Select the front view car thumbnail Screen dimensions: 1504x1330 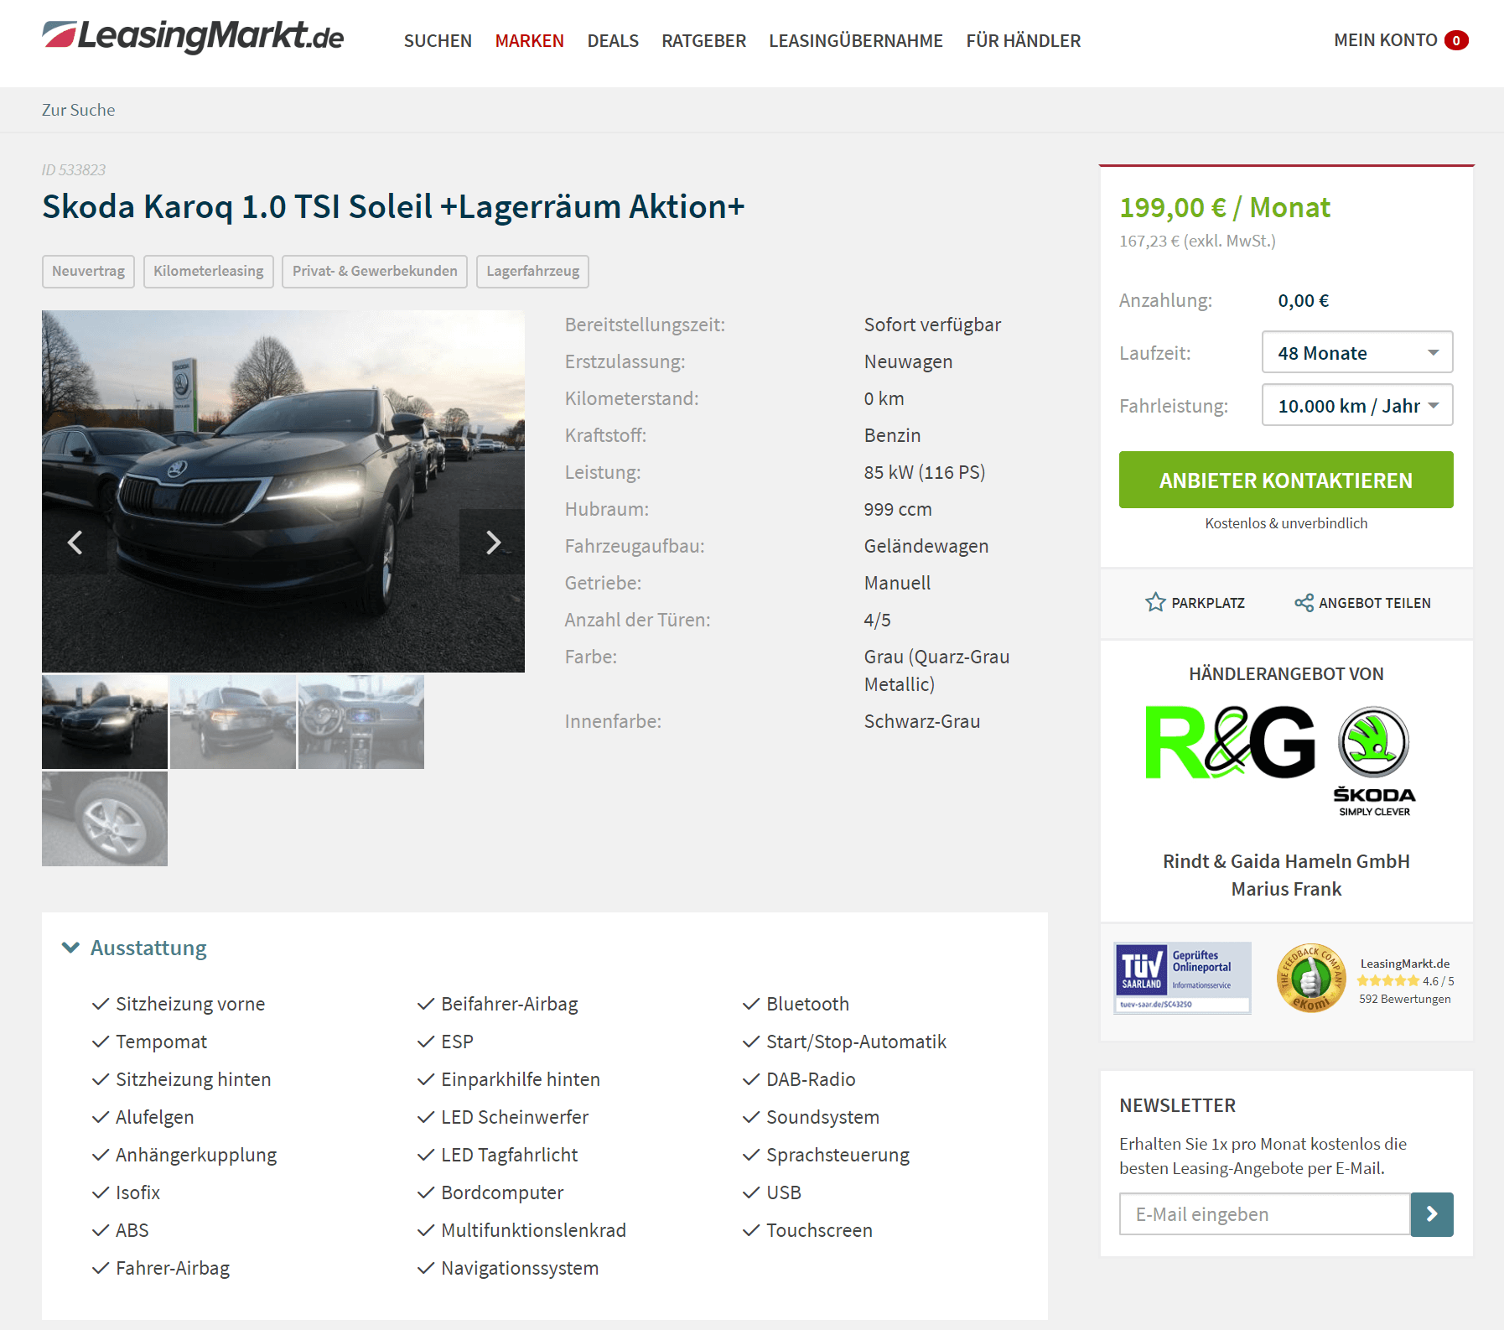(x=105, y=722)
